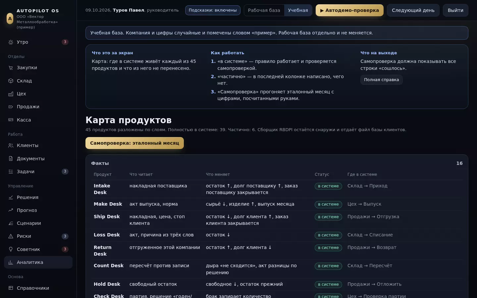Click the Статус column header

(x=322, y=174)
